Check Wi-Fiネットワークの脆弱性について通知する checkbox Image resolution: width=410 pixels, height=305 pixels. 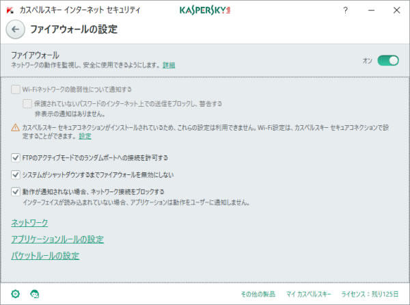click(16, 90)
